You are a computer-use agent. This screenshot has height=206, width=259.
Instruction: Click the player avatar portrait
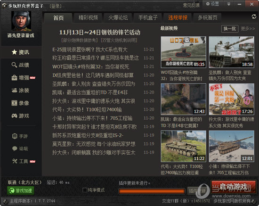click(21, 21)
